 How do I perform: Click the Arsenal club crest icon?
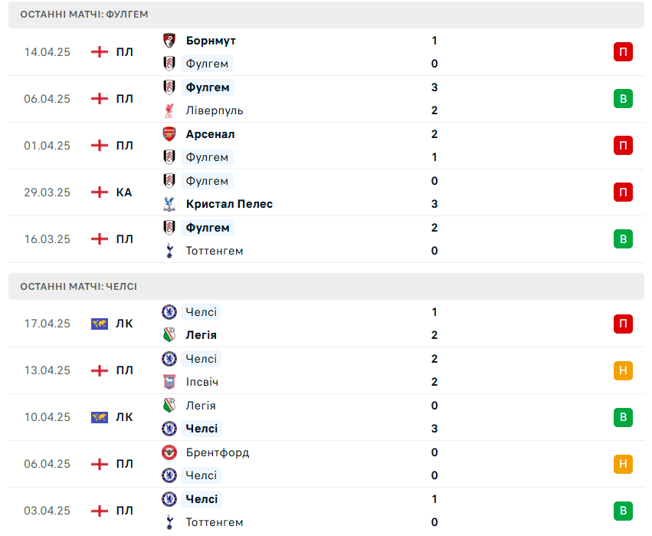click(x=169, y=134)
